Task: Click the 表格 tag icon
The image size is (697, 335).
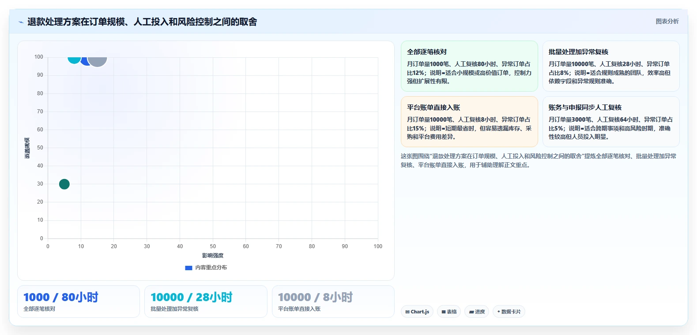Action: coord(444,312)
